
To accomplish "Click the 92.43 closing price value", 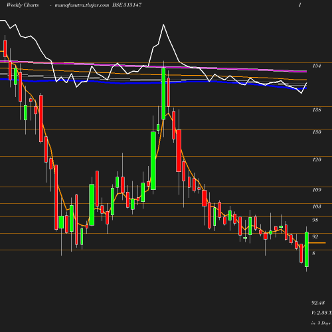I will pos(318,303).
